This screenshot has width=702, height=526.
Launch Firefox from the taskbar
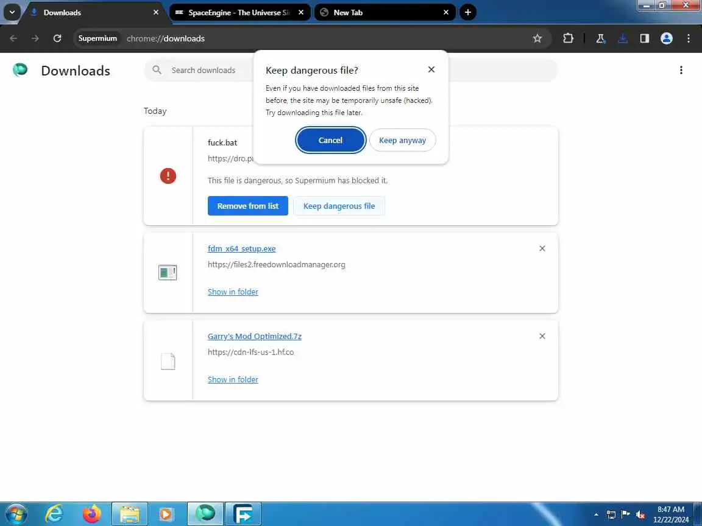click(92, 514)
